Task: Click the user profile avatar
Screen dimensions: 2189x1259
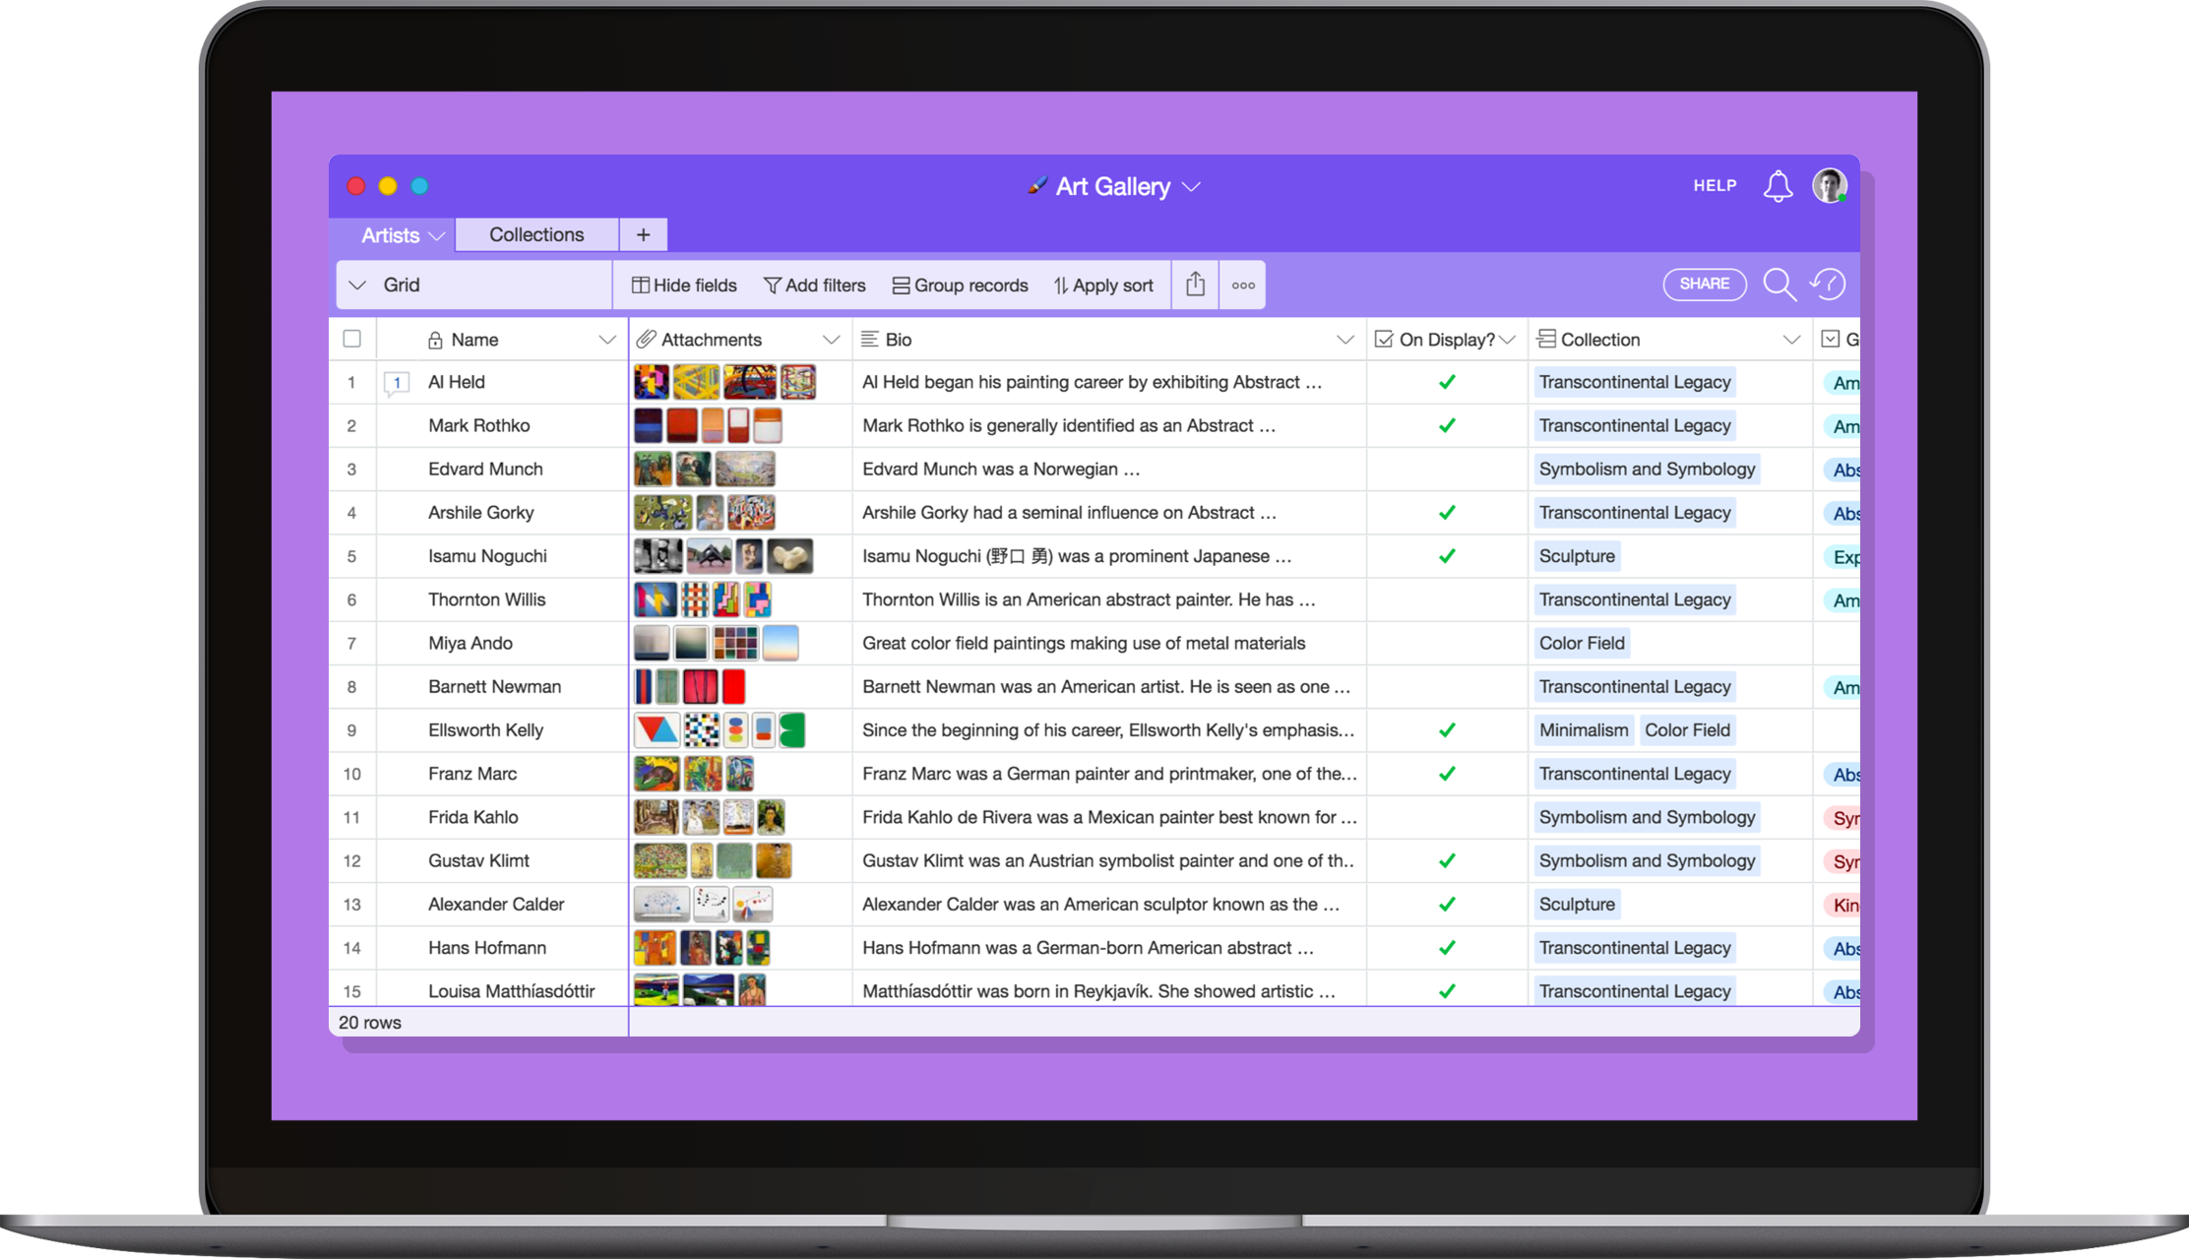Action: coord(1830,186)
